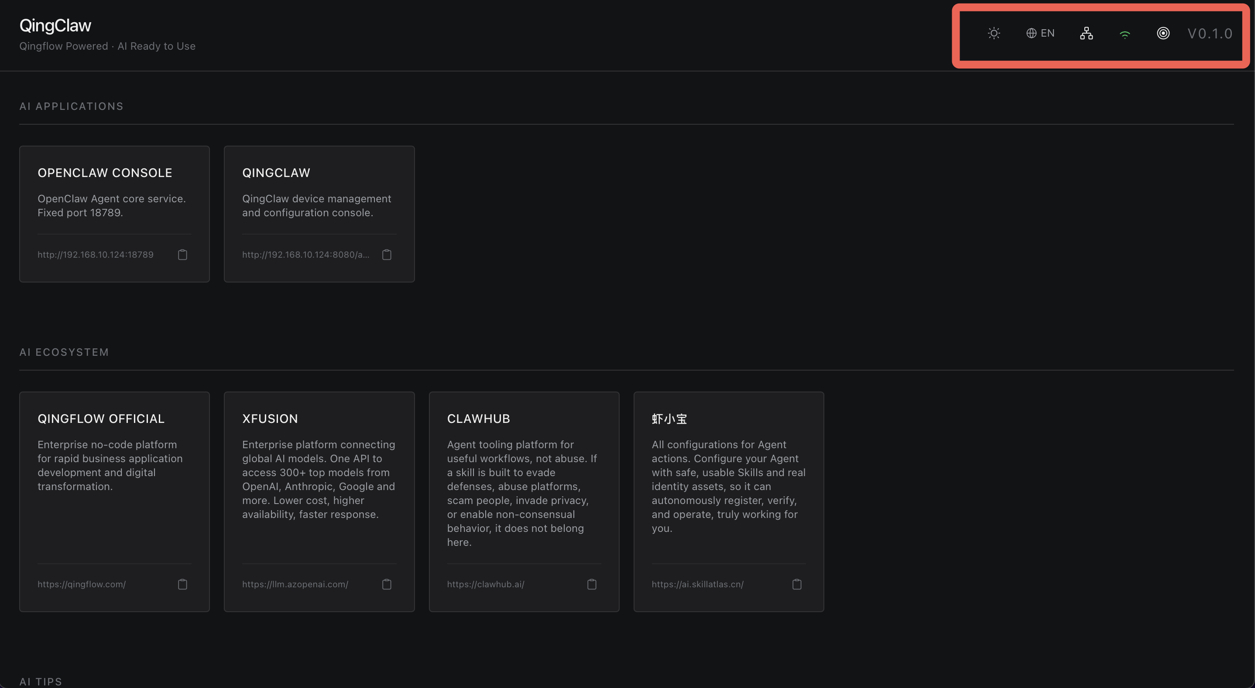1255x688 pixels.
Task: Click "Enterprise no-code platform" description text
Action: point(110,466)
